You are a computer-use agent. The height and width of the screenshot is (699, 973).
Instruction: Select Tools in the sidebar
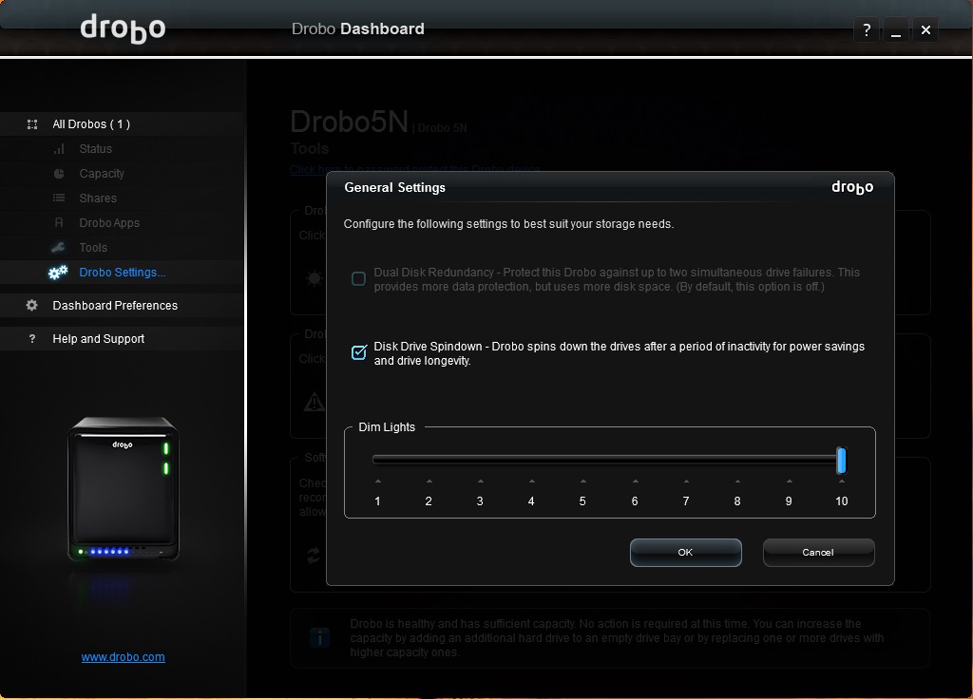93,248
